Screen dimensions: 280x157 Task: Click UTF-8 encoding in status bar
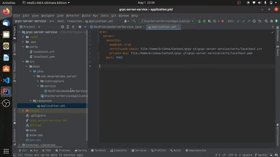pos(232,155)
